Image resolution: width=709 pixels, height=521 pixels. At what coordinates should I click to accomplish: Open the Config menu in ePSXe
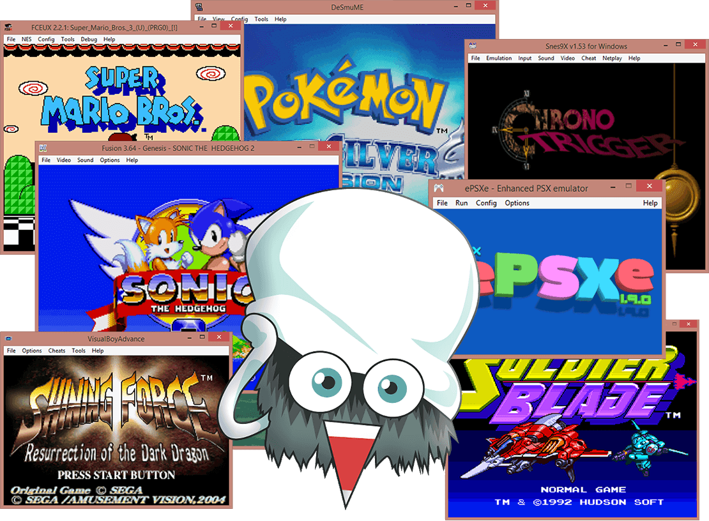coord(486,202)
